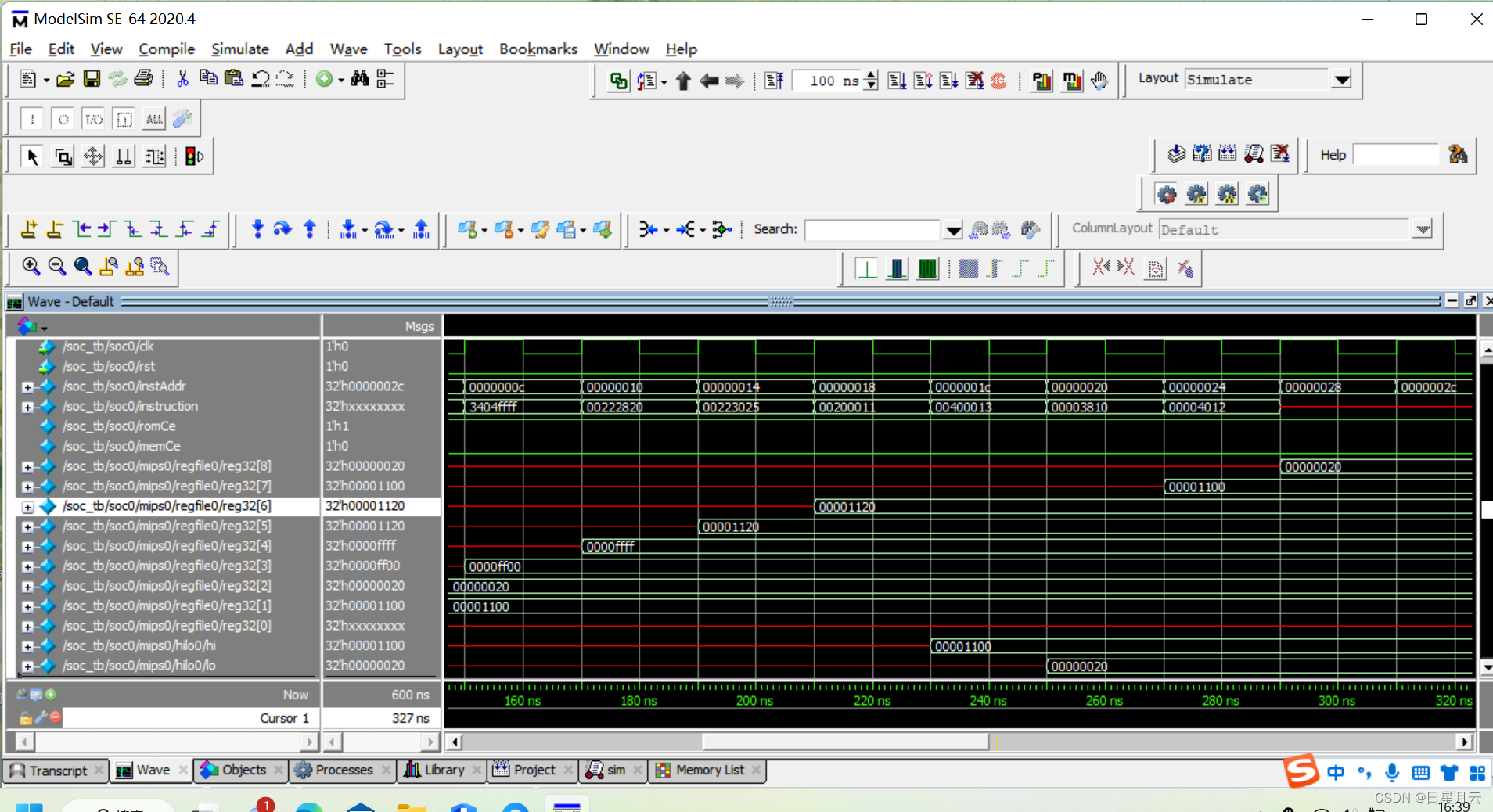Expand the hilo0/hi signal

click(27, 646)
